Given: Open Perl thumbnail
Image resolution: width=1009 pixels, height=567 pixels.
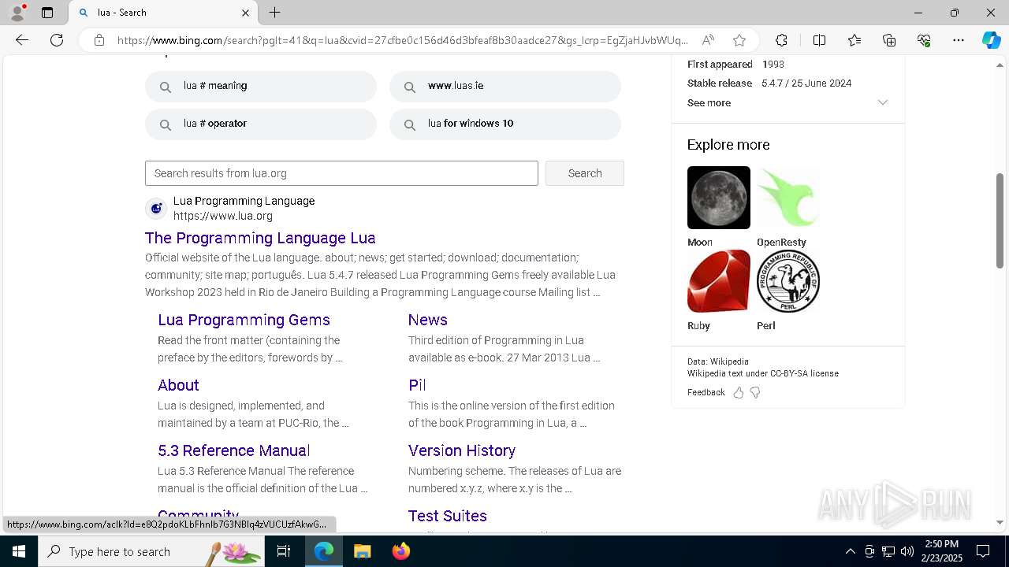Looking at the screenshot, I should (x=788, y=281).
